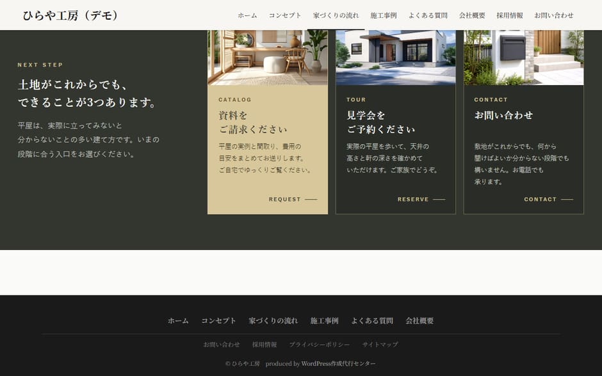Viewport: 602px width, 376px height.
Task: Open サイトマップ in the footer
Action: 380,345
